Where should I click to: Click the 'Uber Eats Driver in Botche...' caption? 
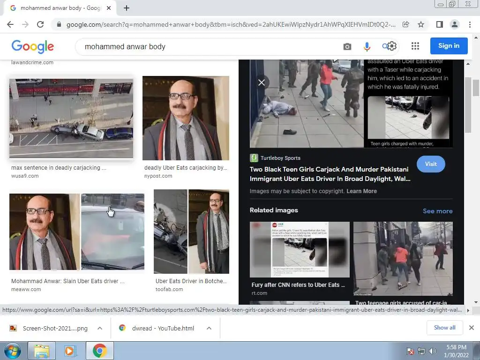coord(191,281)
